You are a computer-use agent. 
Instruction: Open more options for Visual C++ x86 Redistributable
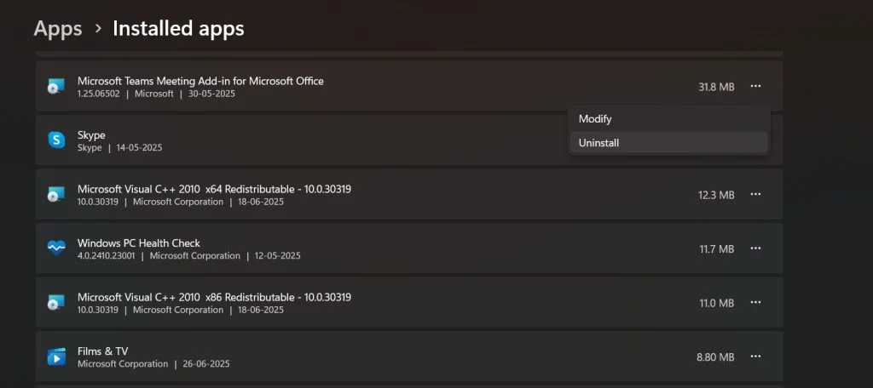pos(755,303)
